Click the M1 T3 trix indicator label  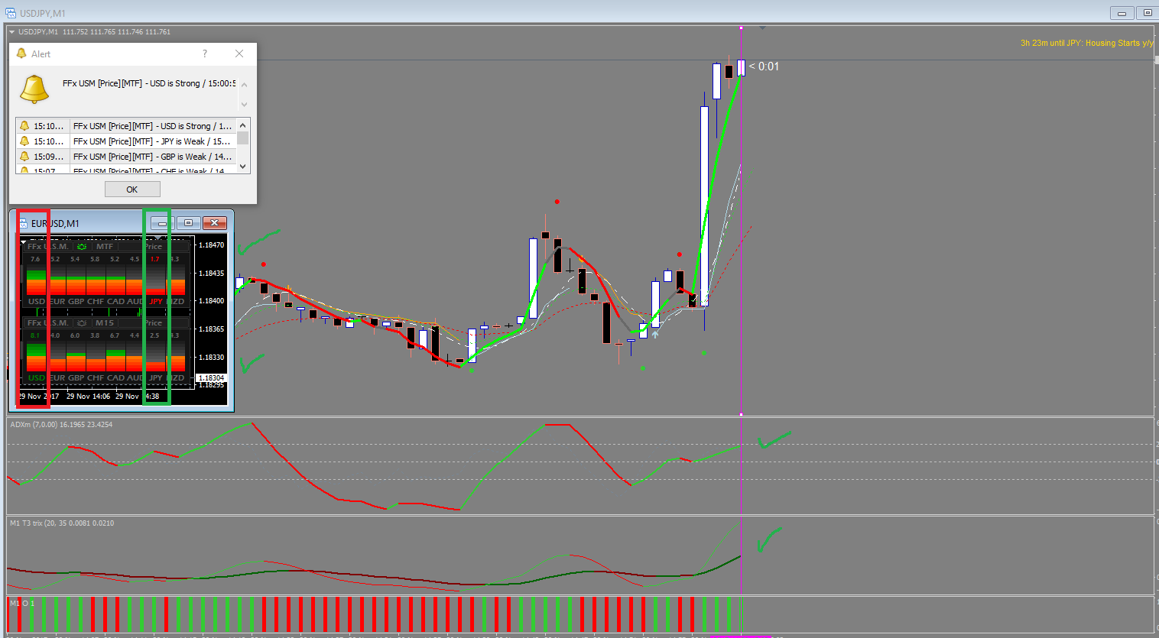point(62,523)
